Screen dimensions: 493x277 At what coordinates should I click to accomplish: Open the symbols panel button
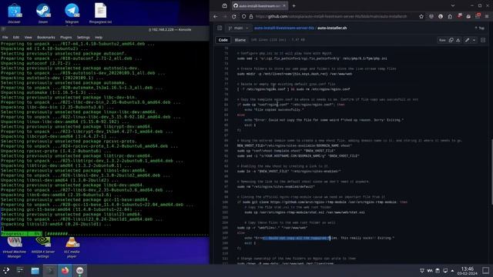point(483,40)
